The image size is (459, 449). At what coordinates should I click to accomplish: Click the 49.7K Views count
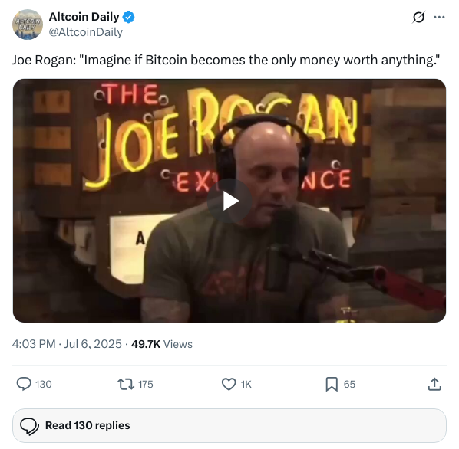(162, 344)
